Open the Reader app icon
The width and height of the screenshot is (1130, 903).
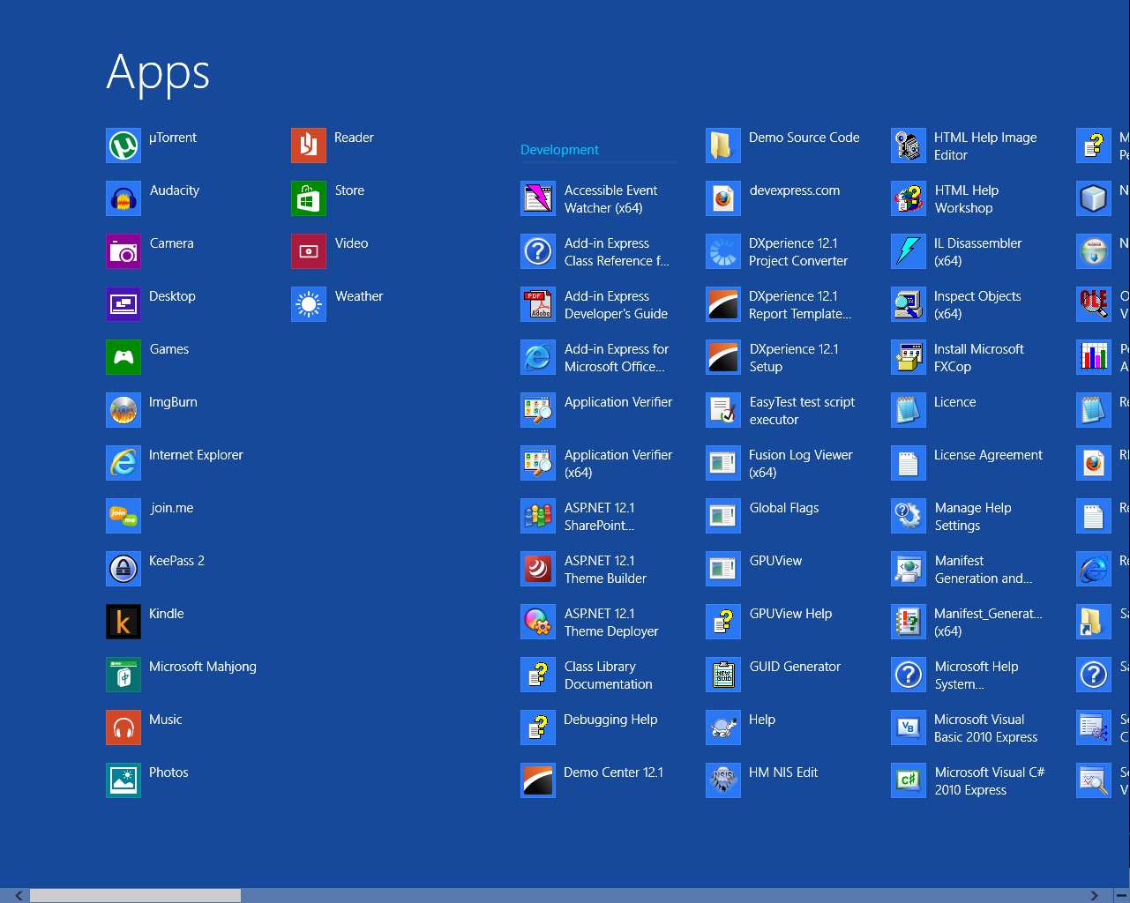pyautogui.click(x=309, y=146)
